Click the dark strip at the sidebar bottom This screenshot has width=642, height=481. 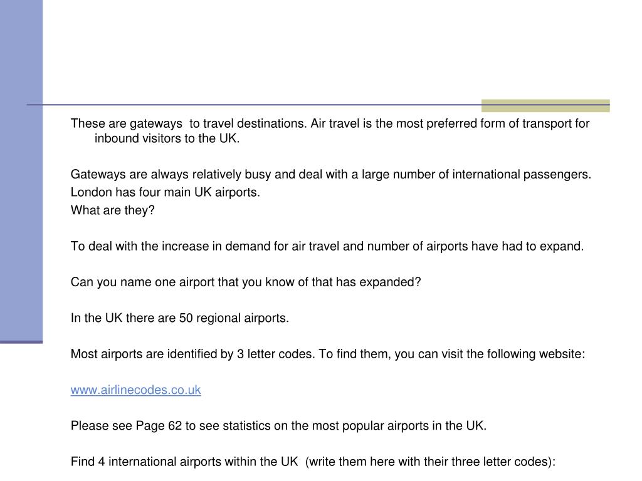coord(21,342)
